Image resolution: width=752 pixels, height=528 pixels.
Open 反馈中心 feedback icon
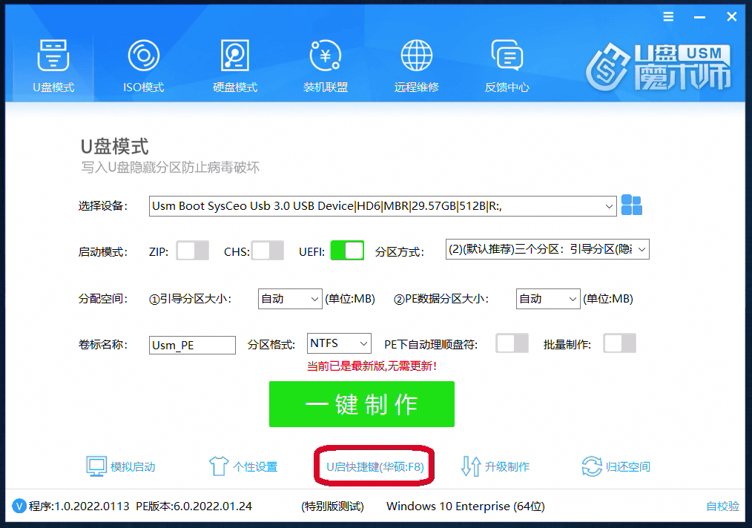tap(507, 56)
